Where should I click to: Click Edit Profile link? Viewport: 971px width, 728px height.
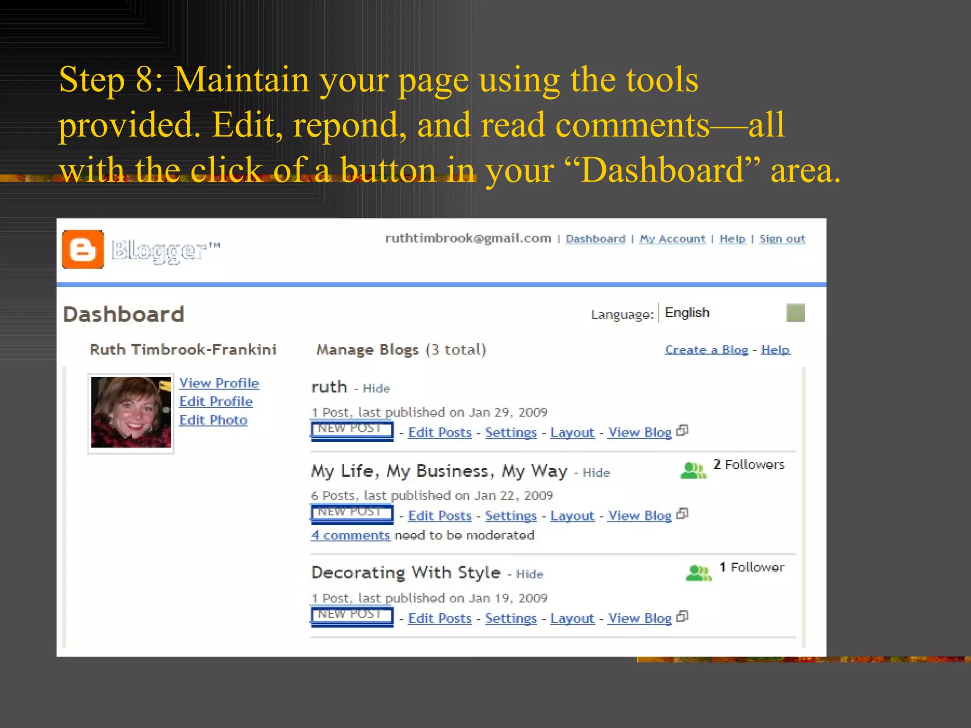pyautogui.click(x=216, y=401)
